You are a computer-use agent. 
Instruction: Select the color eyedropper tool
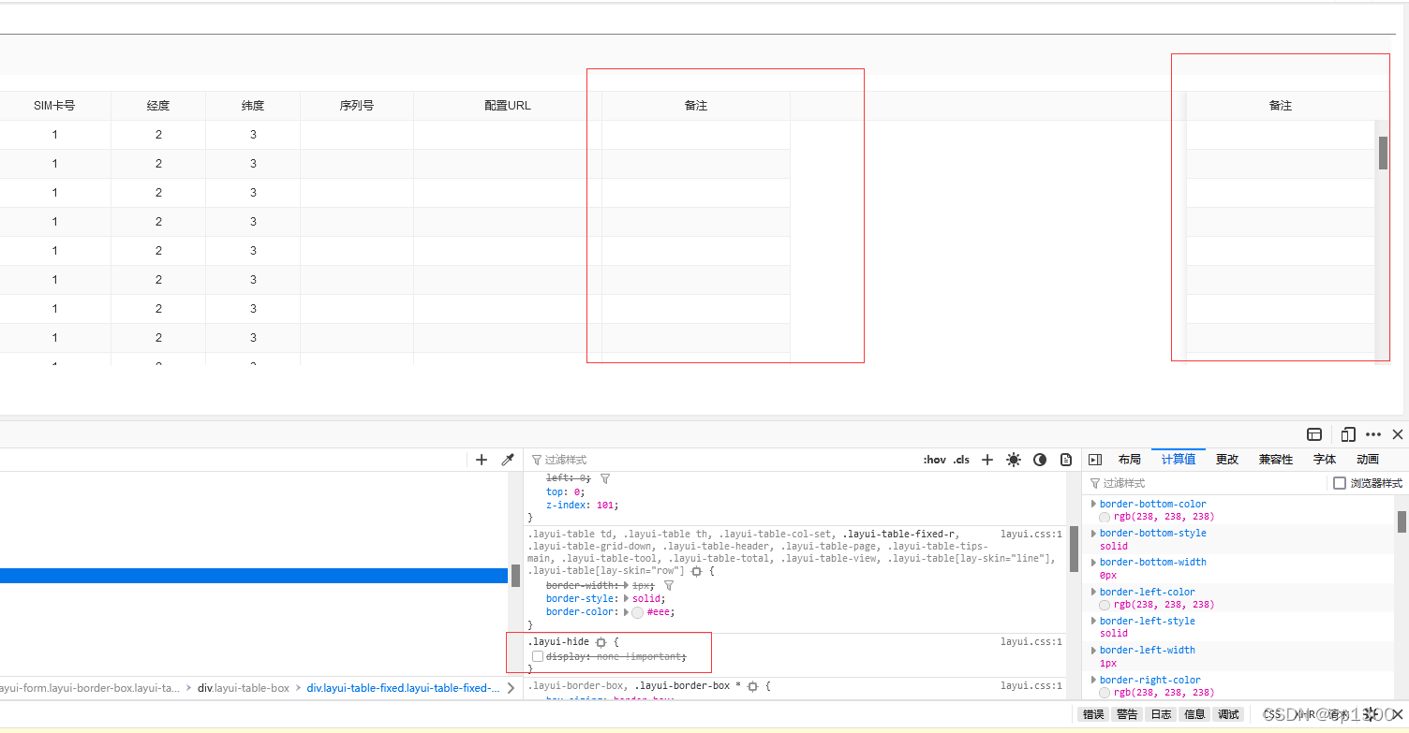pos(508,460)
